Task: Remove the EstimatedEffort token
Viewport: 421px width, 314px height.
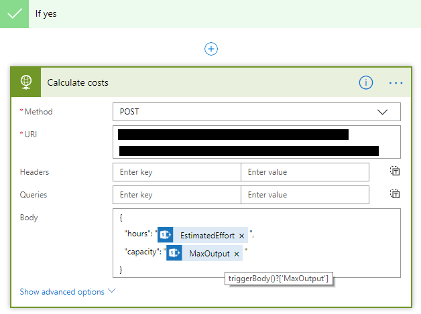Action: 241,236
